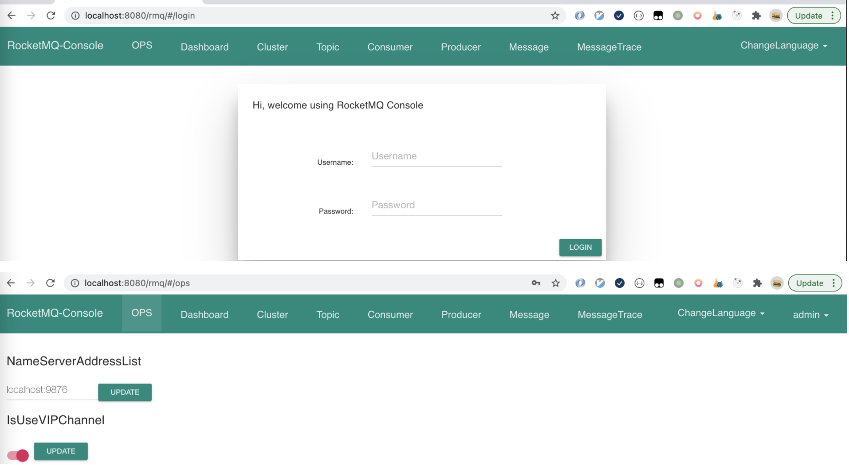The image size is (849, 465).
Task: Click site info icon beside localhost:8080/rmq/#/ops
Action: 75,283
